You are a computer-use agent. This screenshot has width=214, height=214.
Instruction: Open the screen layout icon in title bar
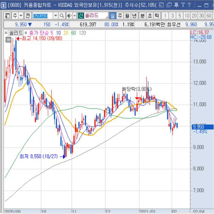point(161,5)
